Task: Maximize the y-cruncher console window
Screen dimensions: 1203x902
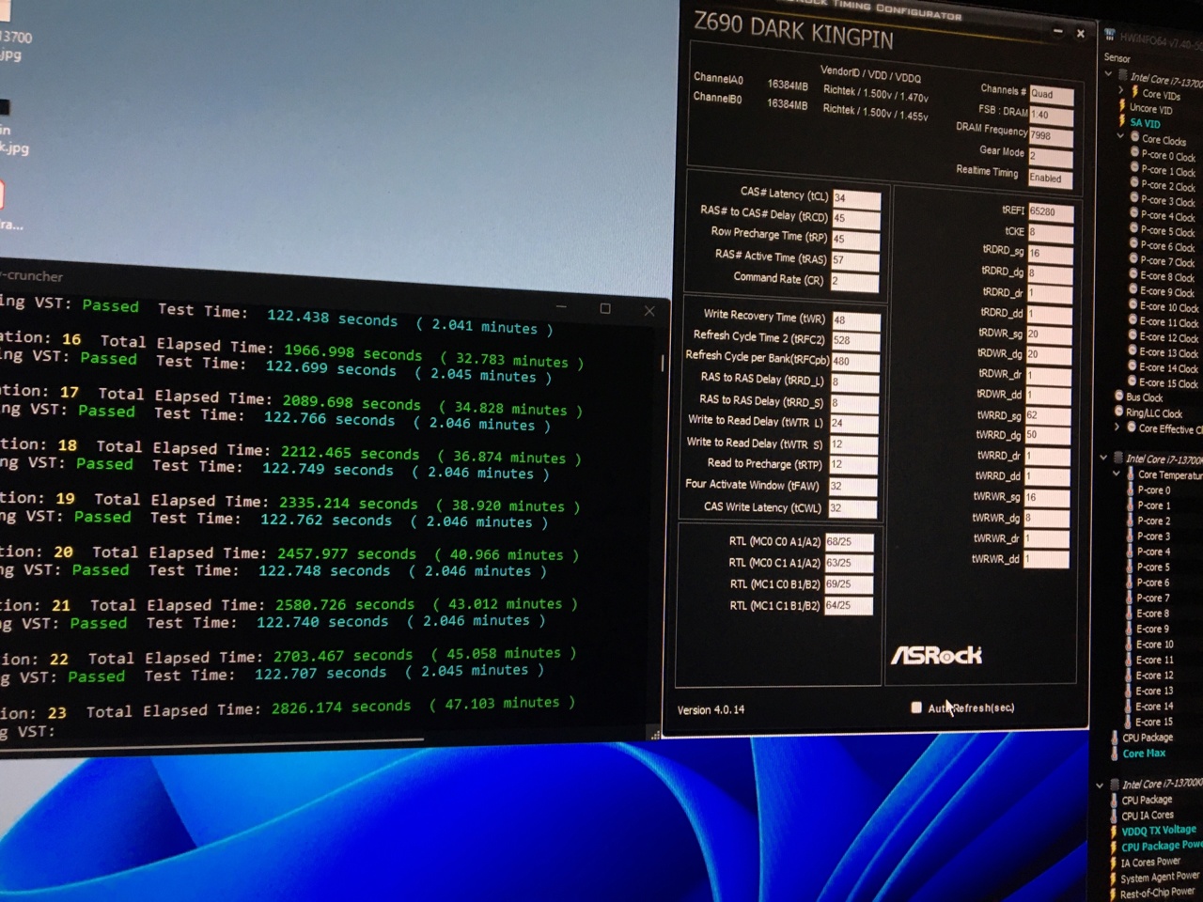Action: click(605, 309)
